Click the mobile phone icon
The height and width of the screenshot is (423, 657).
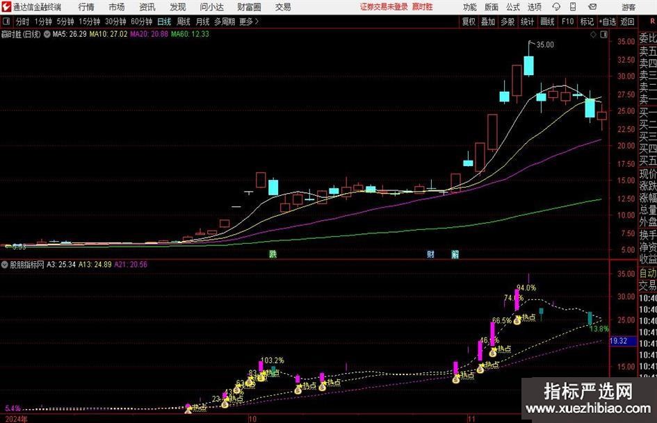point(573,7)
